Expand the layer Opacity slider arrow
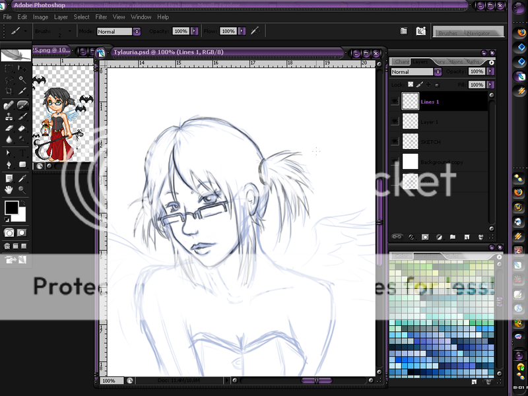This screenshot has width=528, height=396. pyautogui.click(x=490, y=72)
